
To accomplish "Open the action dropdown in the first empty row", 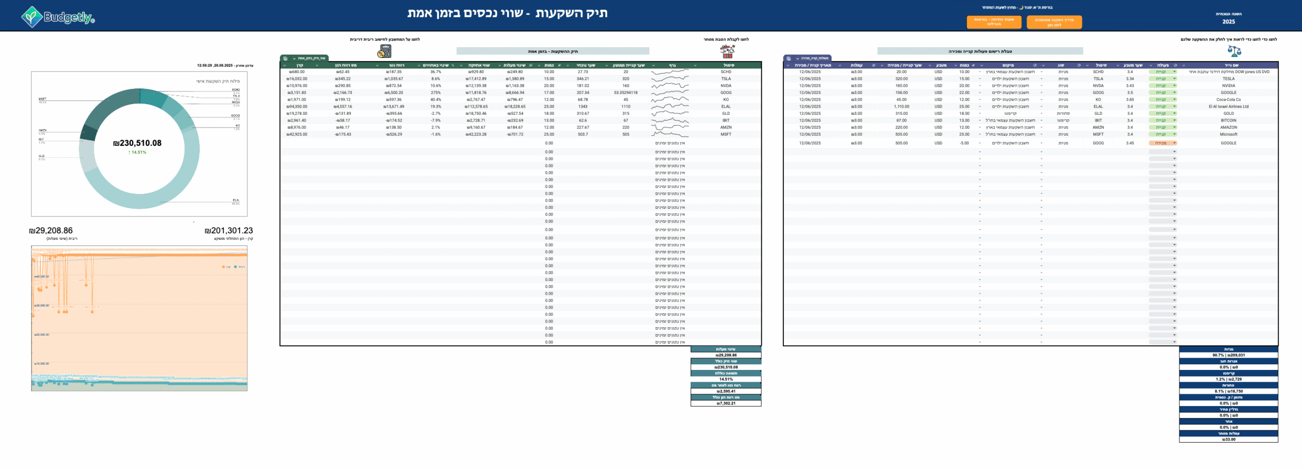I will (x=1174, y=152).
